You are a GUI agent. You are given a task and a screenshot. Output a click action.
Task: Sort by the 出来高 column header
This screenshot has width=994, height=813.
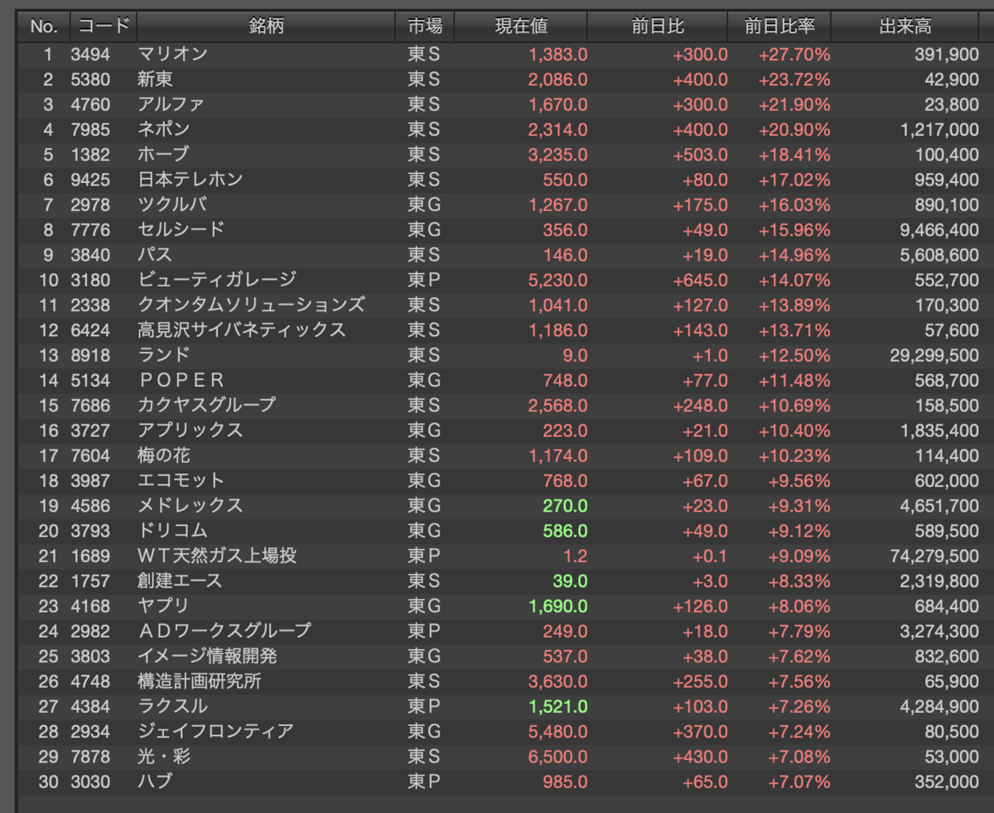905,26
